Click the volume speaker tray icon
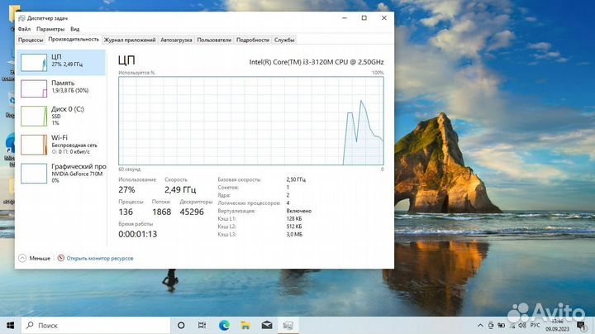 pos(522,325)
